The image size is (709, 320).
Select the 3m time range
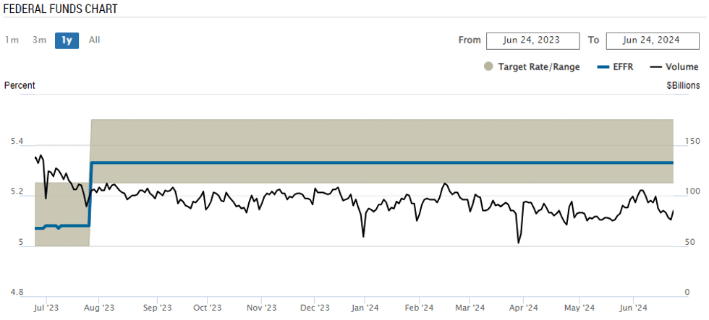(x=39, y=40)
